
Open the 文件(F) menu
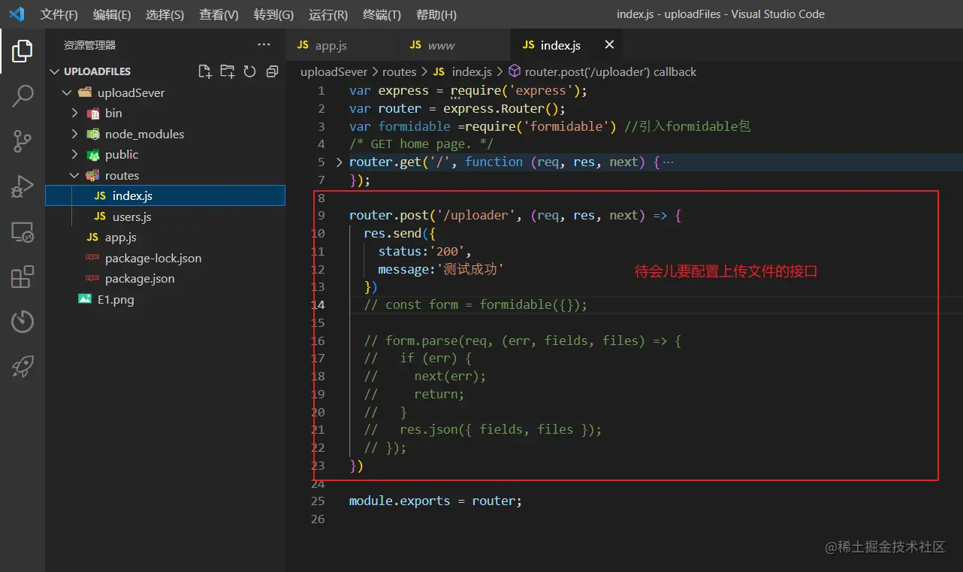[59, 14]
